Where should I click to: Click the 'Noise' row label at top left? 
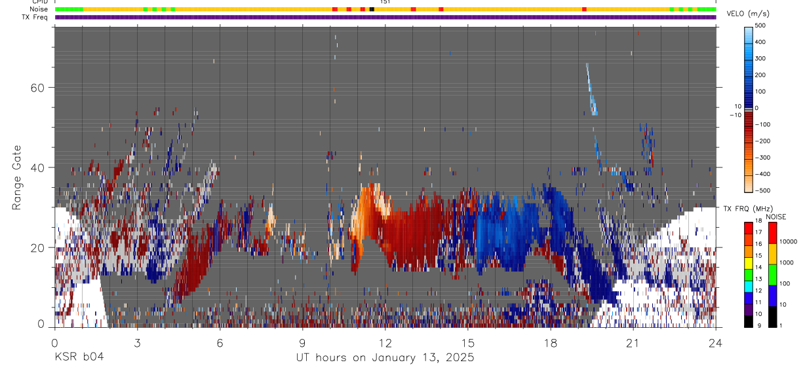(x=40, y=9)
